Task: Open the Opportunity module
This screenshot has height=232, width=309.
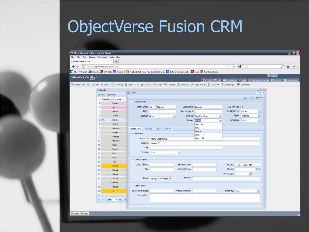Action: [199, 85]
